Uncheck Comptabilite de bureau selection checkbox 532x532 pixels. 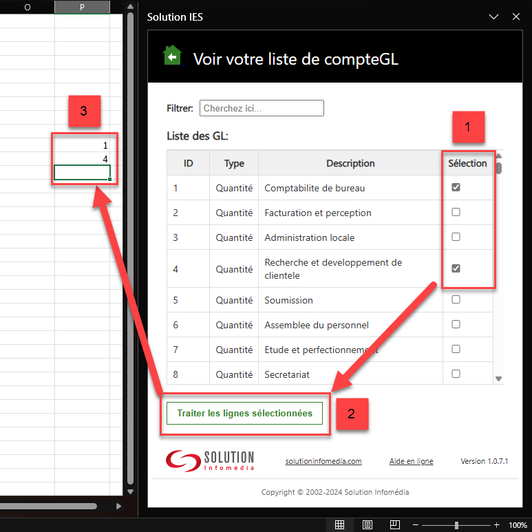[x=456, y=187]
